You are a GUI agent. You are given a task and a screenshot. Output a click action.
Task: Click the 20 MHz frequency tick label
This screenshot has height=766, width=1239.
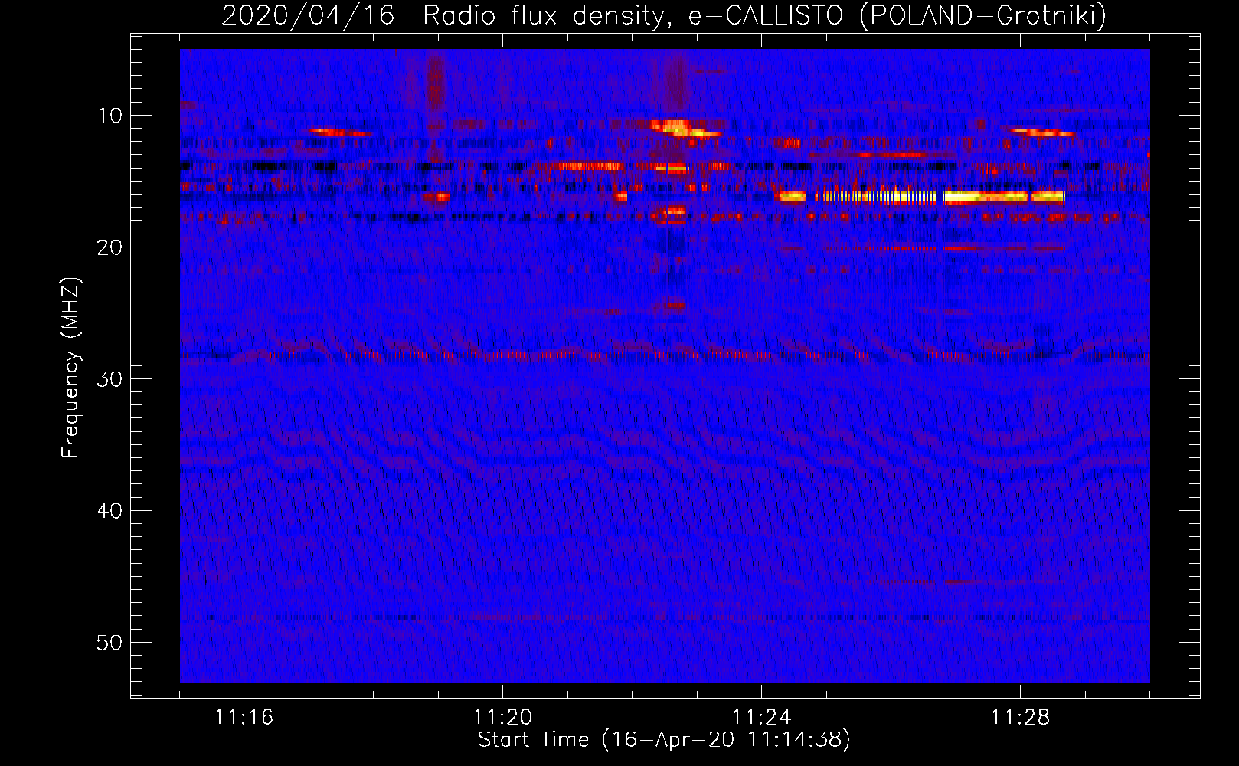tap(110, 247)
